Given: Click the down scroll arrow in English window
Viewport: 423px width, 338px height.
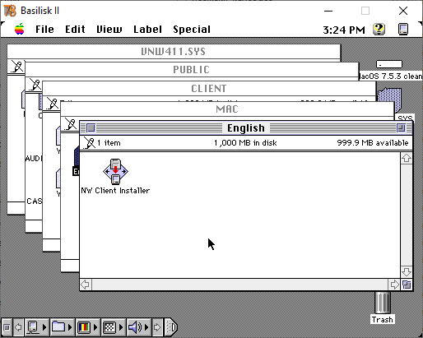Looking at the screenshot, I should 407,272.
